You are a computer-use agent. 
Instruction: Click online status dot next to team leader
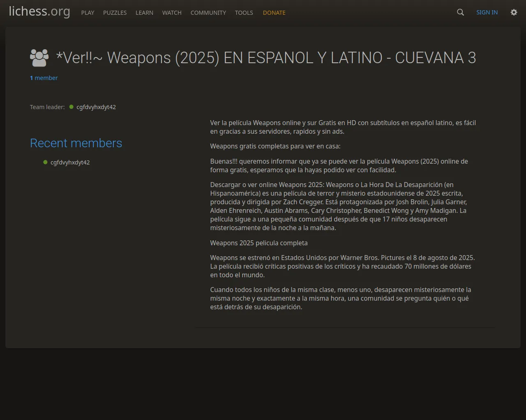[x=72, y=107]
